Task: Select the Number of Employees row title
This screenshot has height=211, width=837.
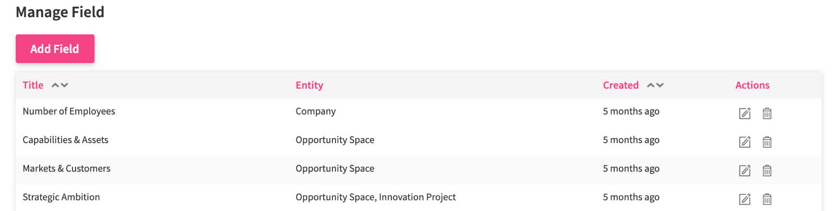Action: click(69, 111)
